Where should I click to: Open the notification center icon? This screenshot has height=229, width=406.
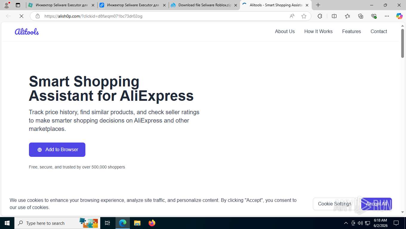396,223
